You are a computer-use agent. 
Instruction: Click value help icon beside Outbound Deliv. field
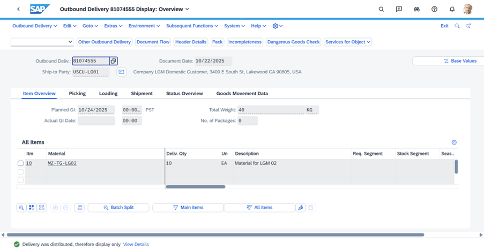pyautogui.click(x=113, y=61)
